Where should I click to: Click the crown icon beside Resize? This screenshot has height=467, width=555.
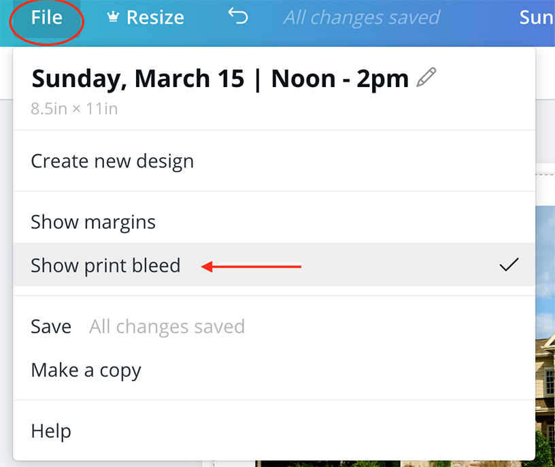113,16
